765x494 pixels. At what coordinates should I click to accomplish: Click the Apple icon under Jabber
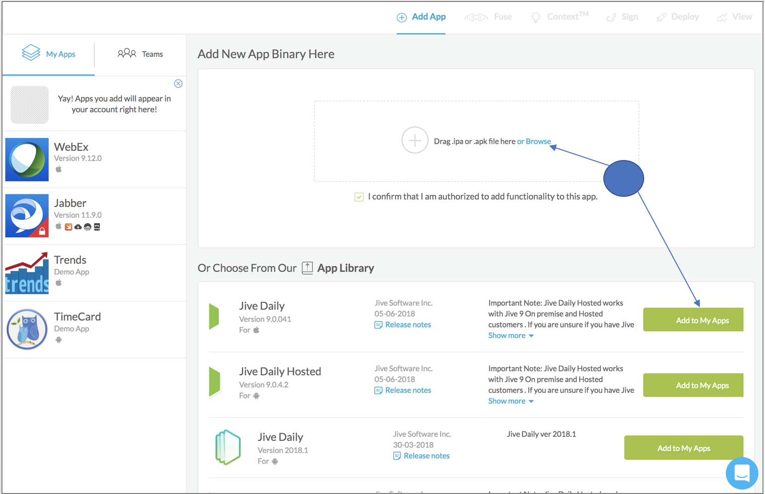[59, 226]
